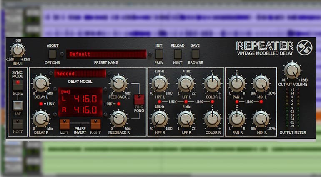Screen dimensions: 321x177
Task: Click the DELAY MODEL label
Action: tap(80, 82)
